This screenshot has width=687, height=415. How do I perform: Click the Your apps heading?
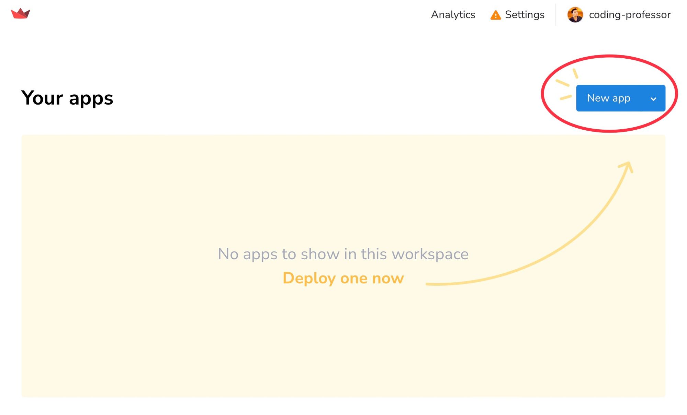pos(67,98)
